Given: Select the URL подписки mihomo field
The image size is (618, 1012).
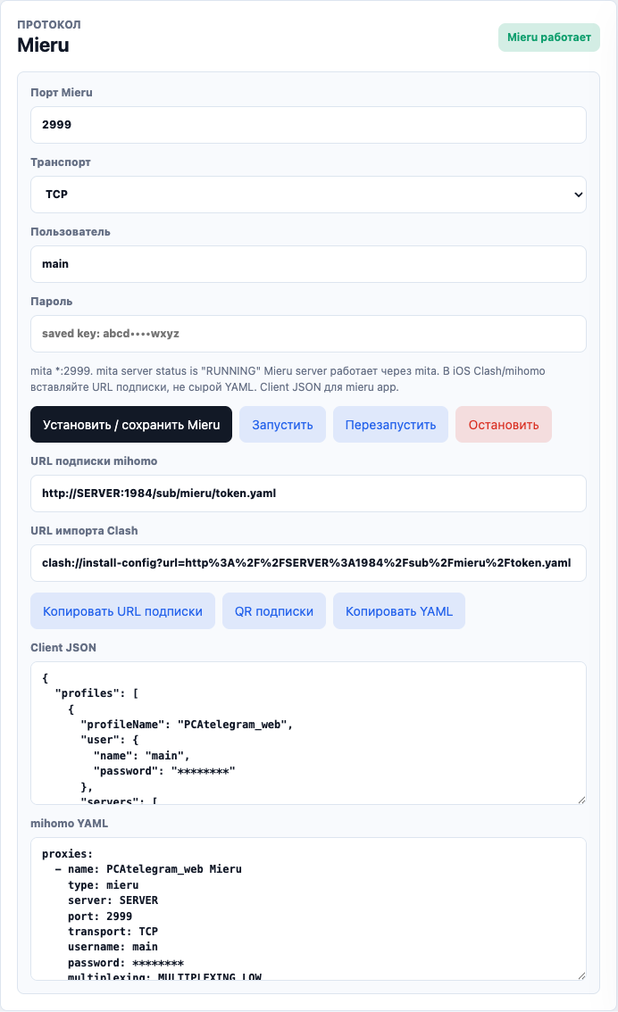Looking at the screenshot, I should point(308,494).
